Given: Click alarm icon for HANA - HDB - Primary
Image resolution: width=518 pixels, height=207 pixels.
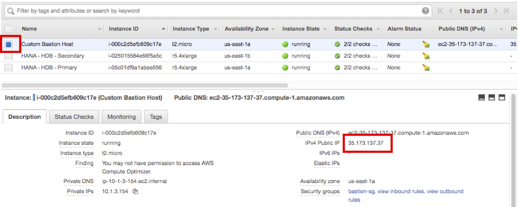Looking at the screenshot, I should coord(426,68).
